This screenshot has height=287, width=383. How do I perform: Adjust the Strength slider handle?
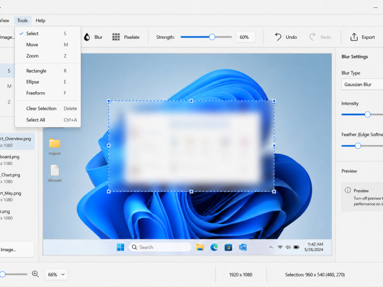click(212, 37)
